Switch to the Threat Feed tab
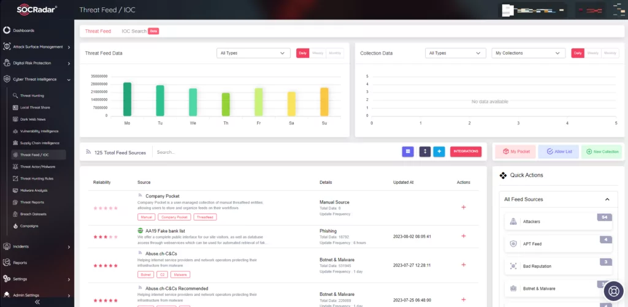Image resolution: width=628 pixels, height=307 pixels. click(x=98, y=31)
